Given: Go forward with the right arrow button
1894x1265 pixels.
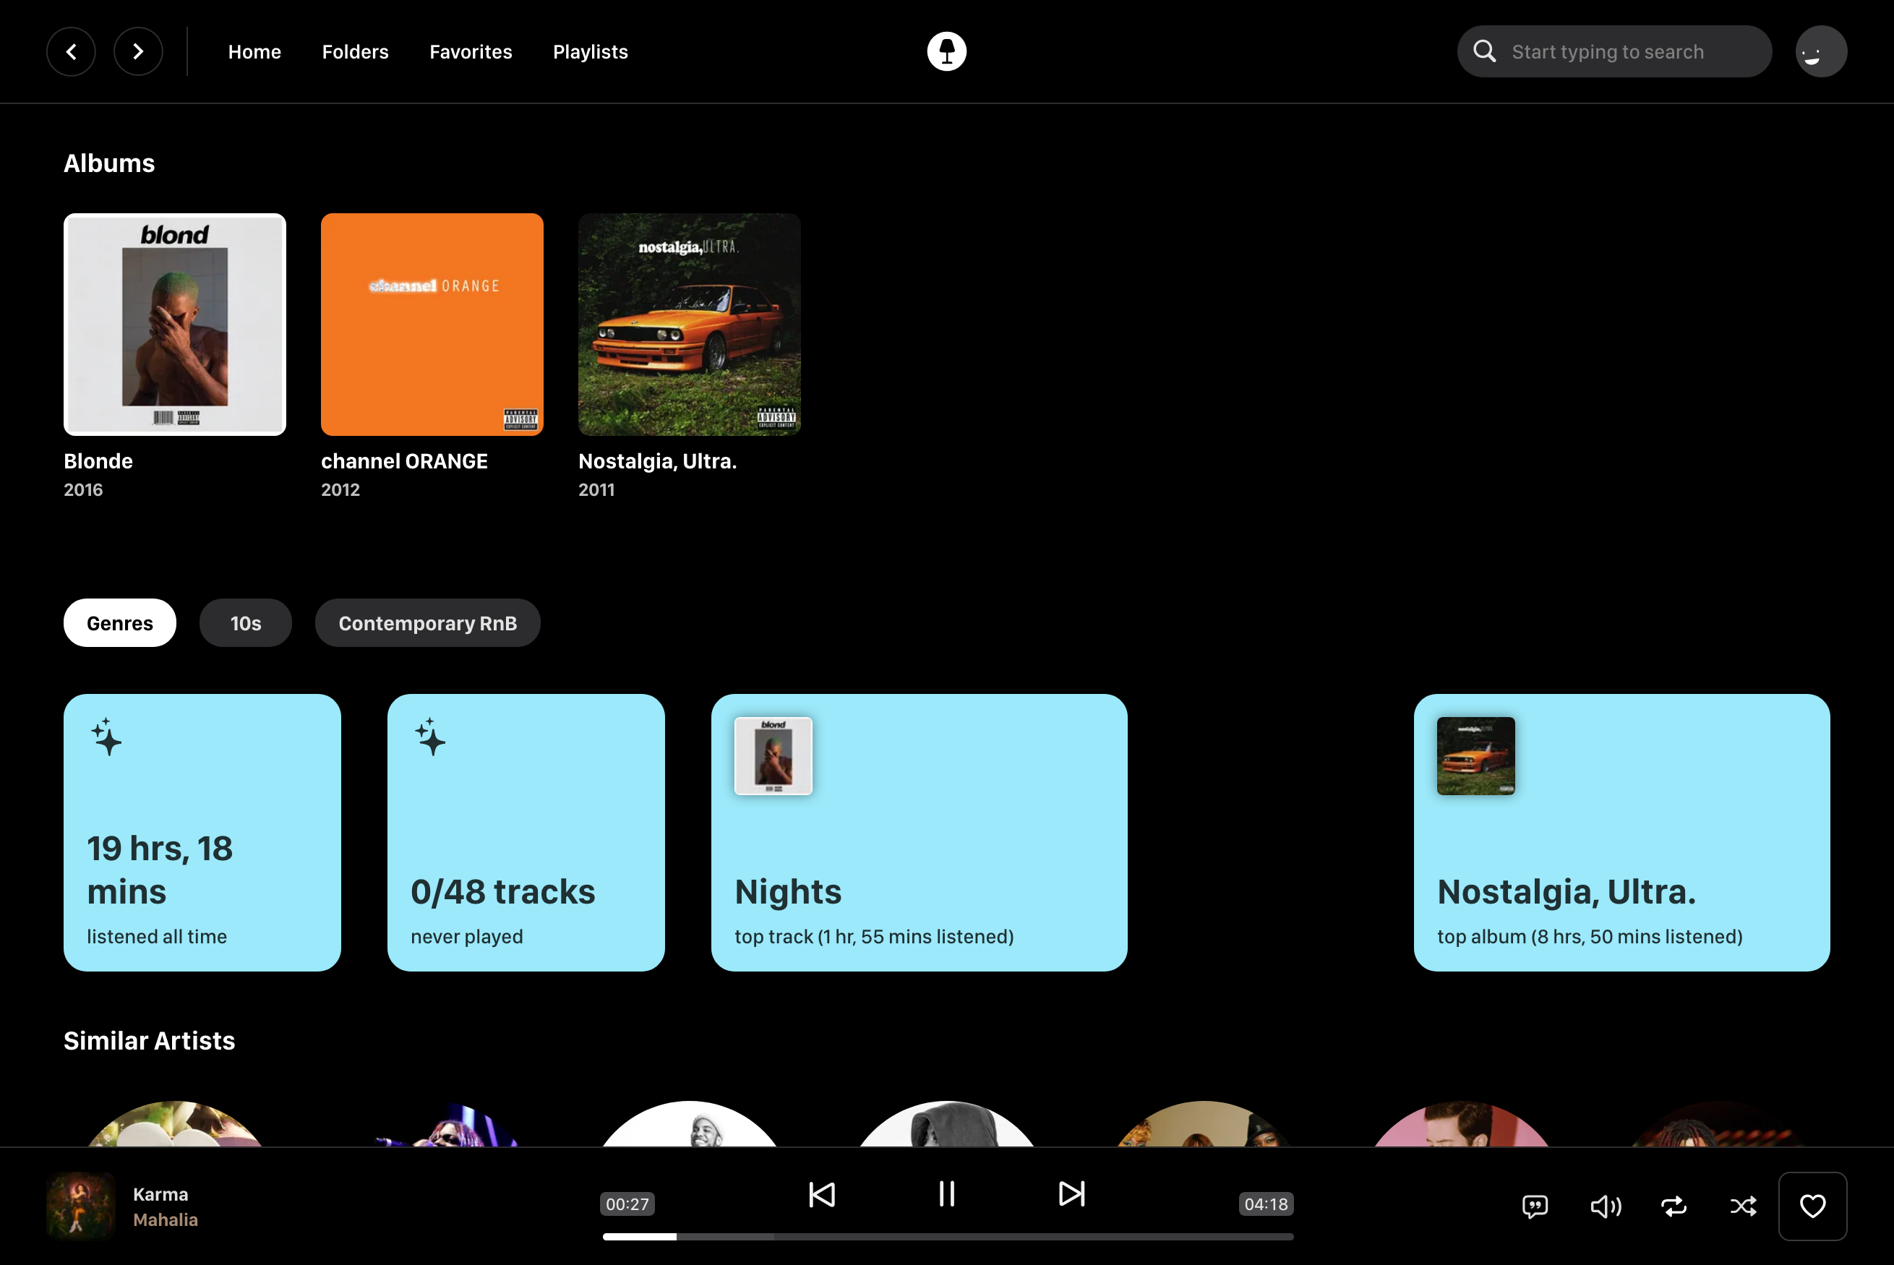Looking at the screenshot, I should (138, 51).
